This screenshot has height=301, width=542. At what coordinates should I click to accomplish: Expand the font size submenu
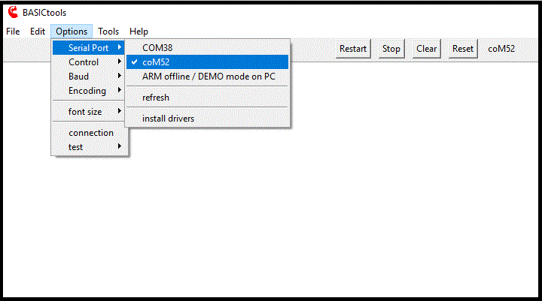pyautogui.click(x=85, y=112)
